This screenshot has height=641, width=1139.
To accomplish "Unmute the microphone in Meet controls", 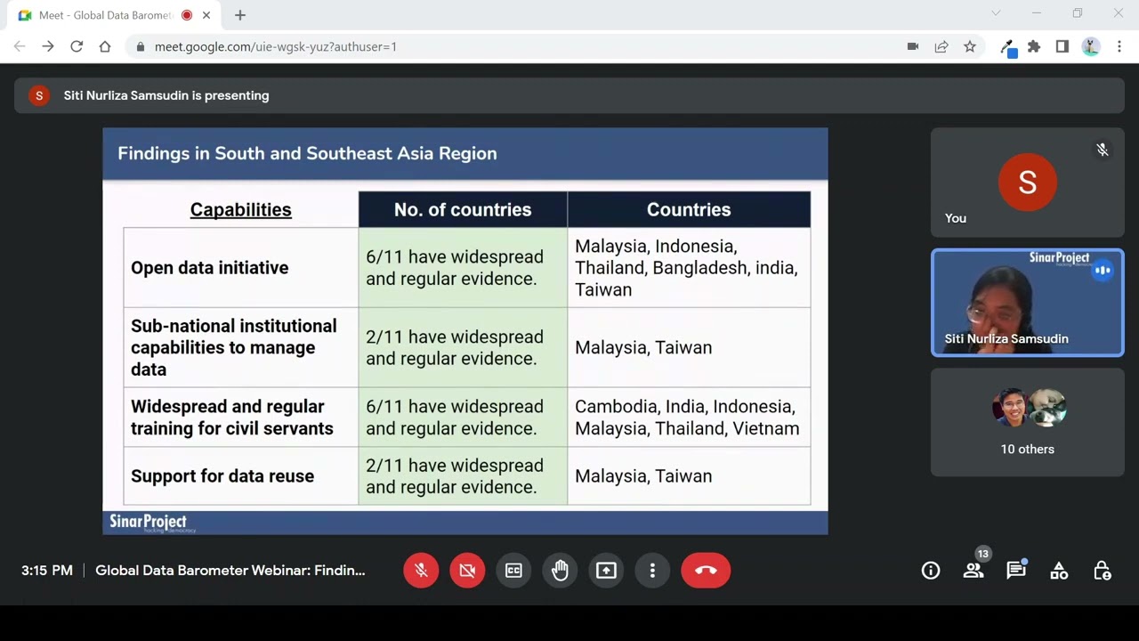I will pos(421,571).
